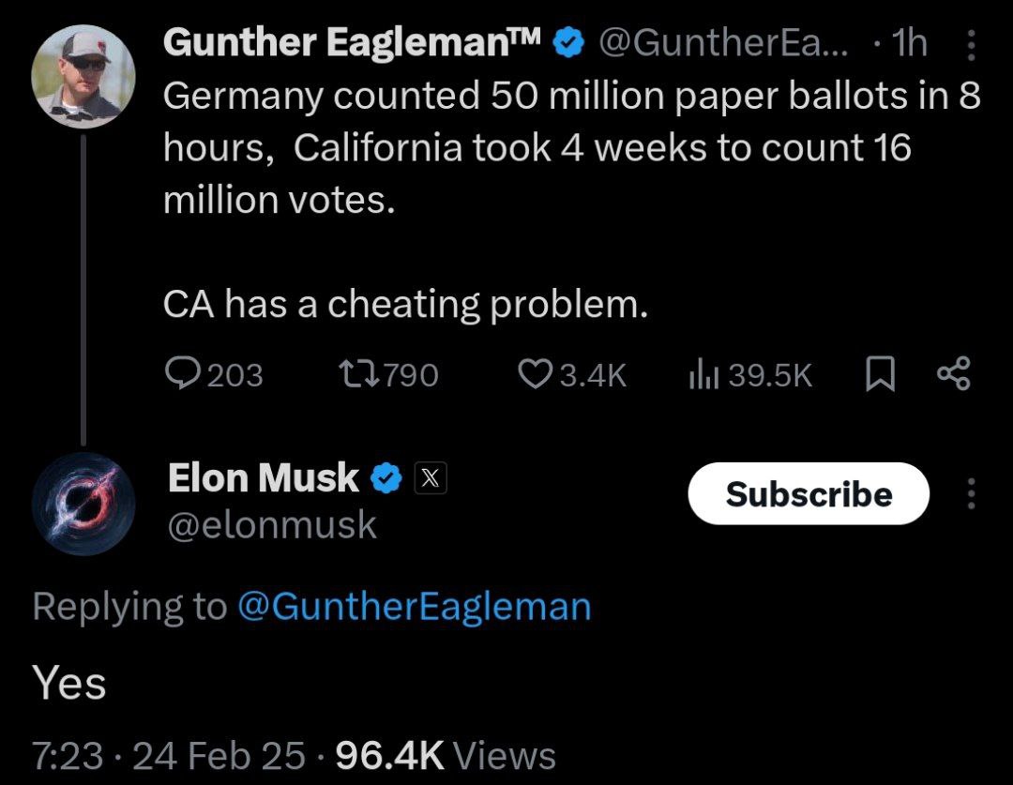This screenshot has height=785, width=1013.
Task: Click Elon Musk's verified blue badge
Action: point(386,478)
